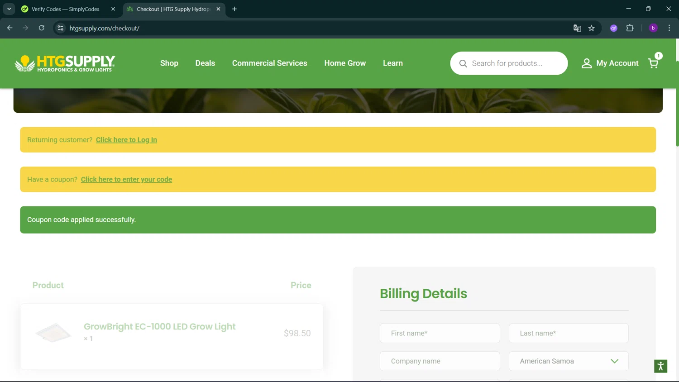View site information icon in address bar
Image resolution: width=679 pixels, height=382 pixels.
60,28
